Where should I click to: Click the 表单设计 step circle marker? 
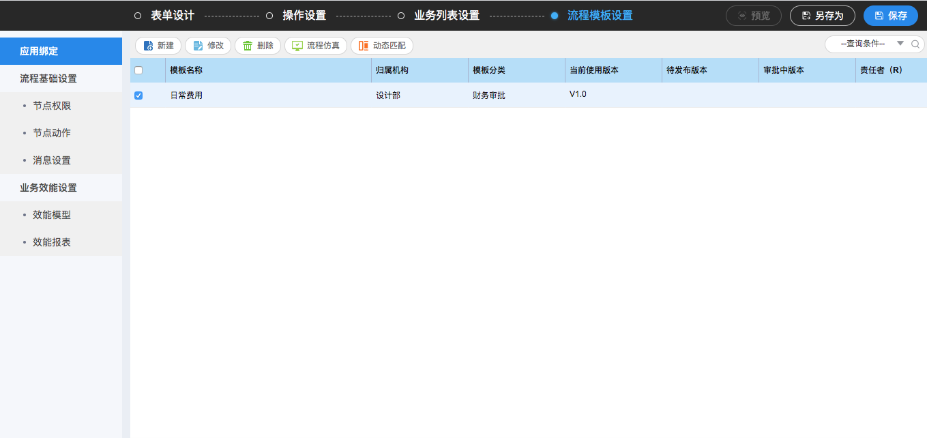[138, 16]
